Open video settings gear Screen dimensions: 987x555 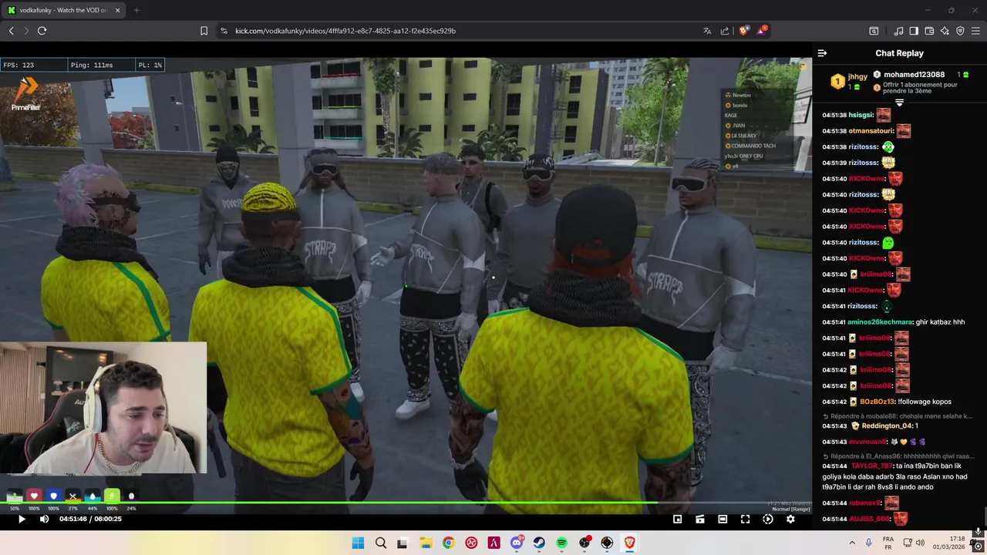(x=790, y=520)
